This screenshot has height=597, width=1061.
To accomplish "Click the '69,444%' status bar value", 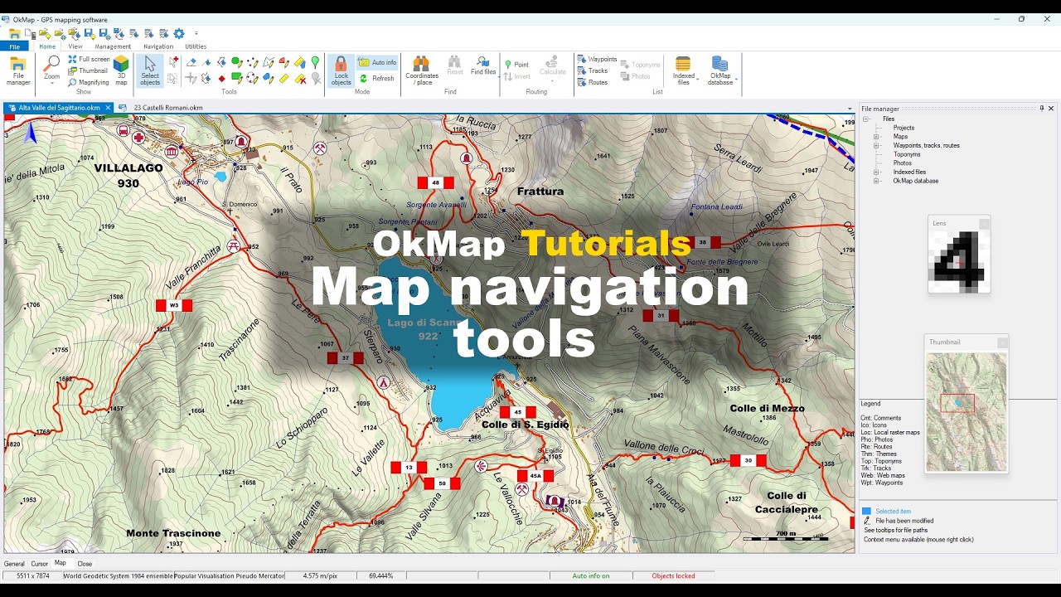I will coord(381,575).
